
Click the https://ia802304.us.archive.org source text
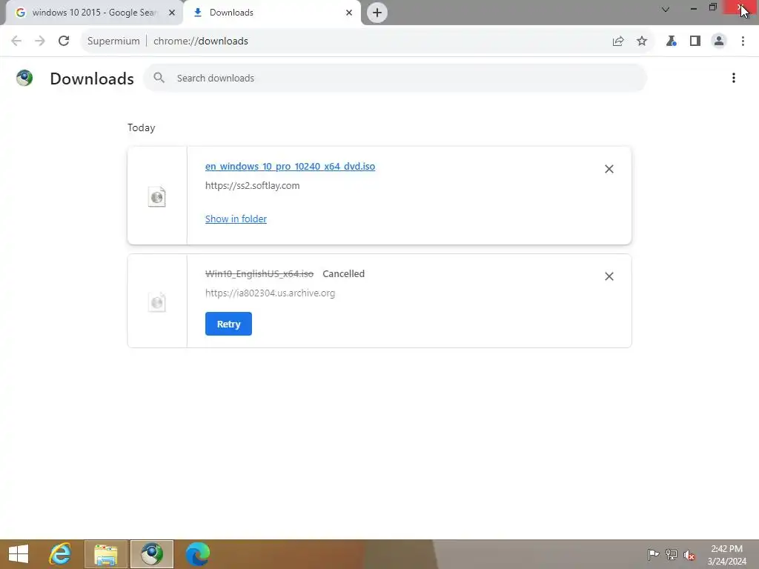click(x=270, y=293)
